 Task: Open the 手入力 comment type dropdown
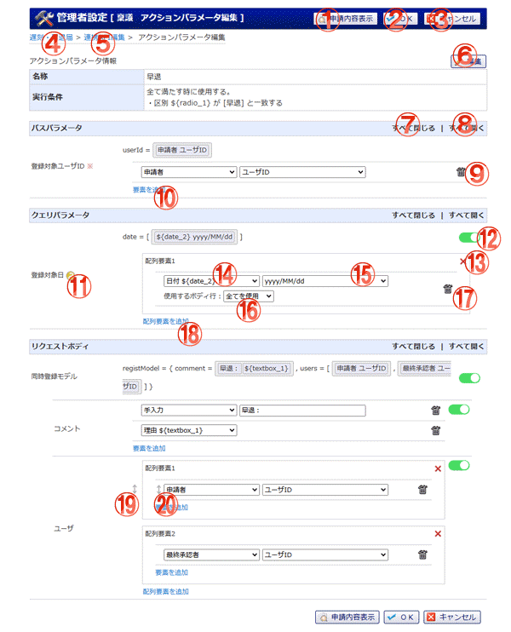[188, 411]
